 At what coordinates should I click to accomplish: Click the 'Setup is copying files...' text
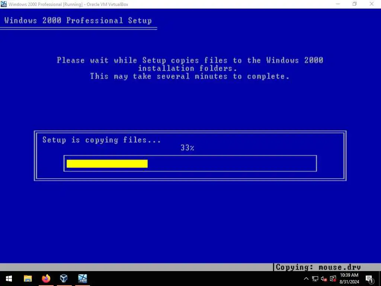(102, 140)
